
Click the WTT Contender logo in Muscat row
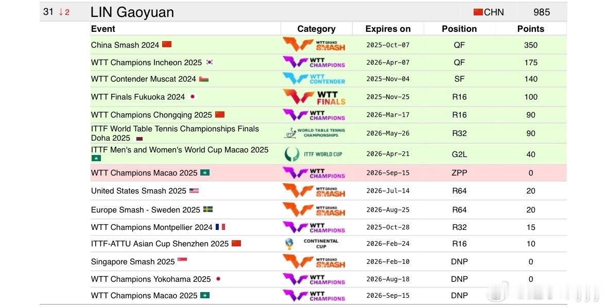(x=314, y=79)
